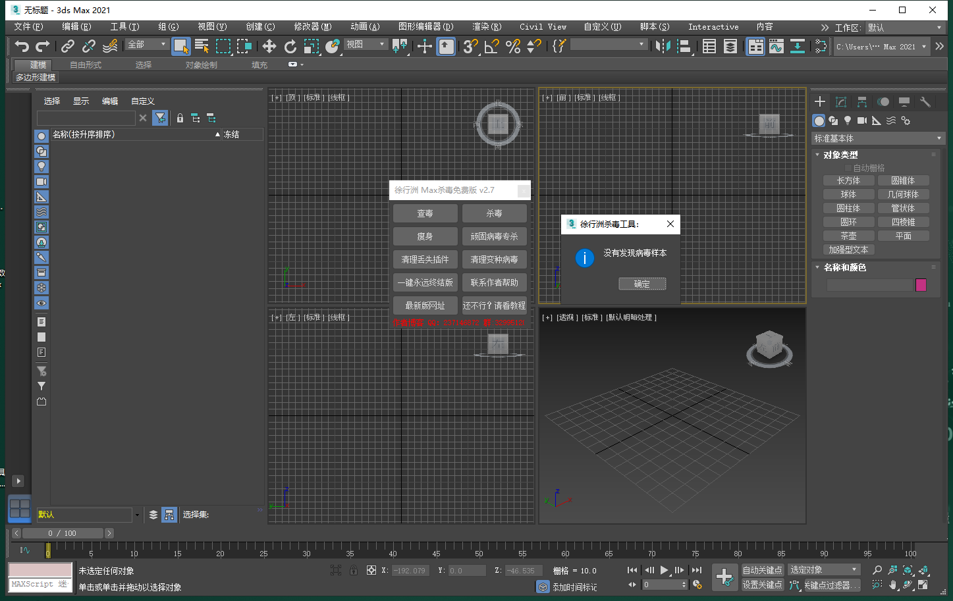
Task: Switch to the Motion command panel
Action: pos(883,101)
